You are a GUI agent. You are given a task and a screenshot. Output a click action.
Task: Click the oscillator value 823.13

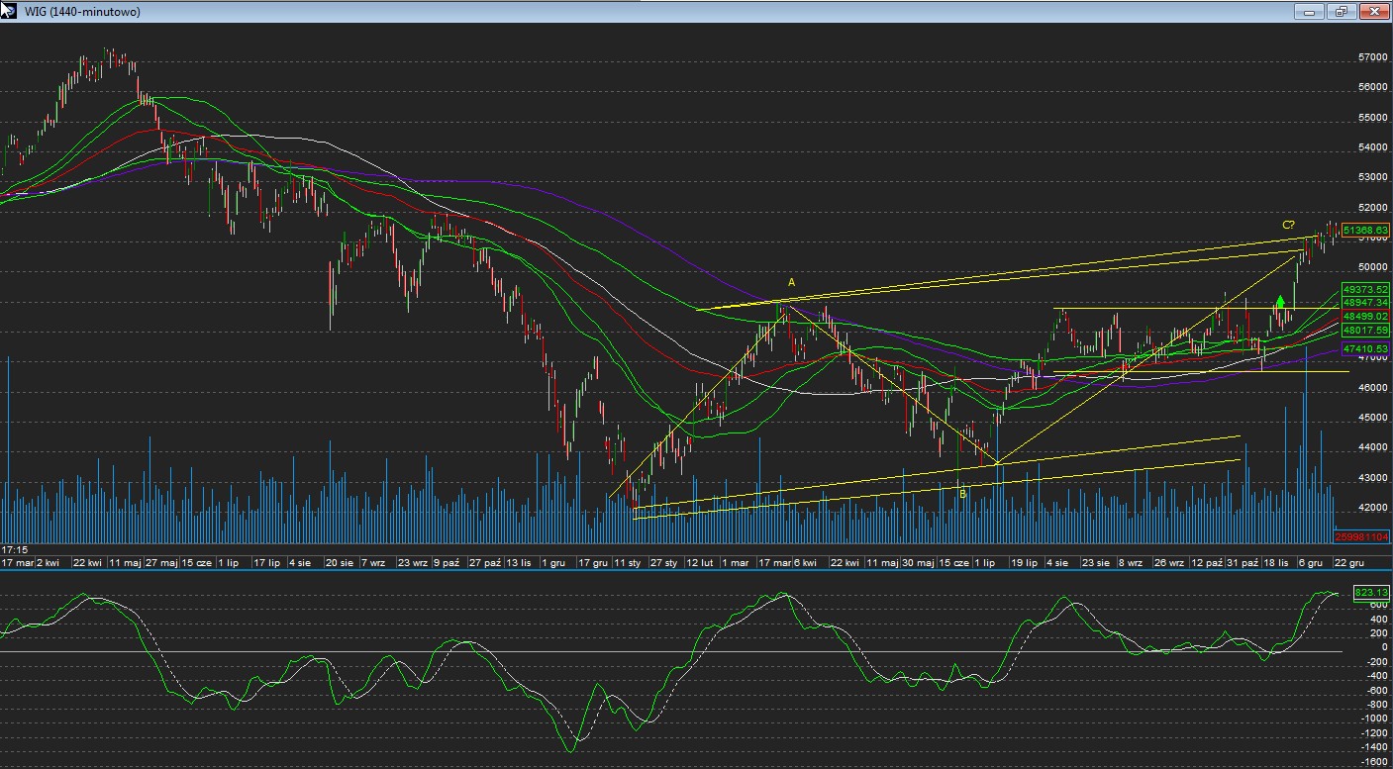click(x=1371, y=593)
